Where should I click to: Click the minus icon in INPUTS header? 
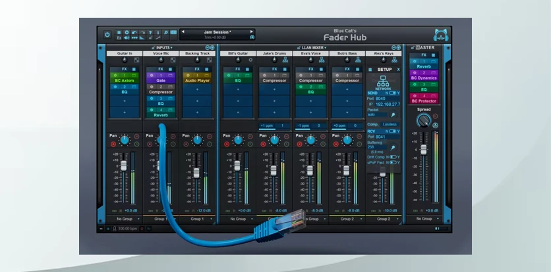click(208, 48)
